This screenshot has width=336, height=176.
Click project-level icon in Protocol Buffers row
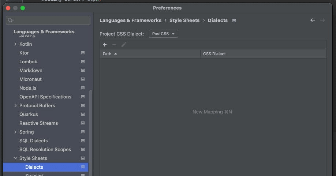coord(83,105)
